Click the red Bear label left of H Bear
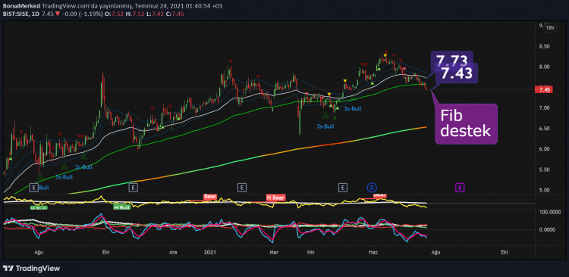This screenshot has width=569, height=277. tap(210, 197)
